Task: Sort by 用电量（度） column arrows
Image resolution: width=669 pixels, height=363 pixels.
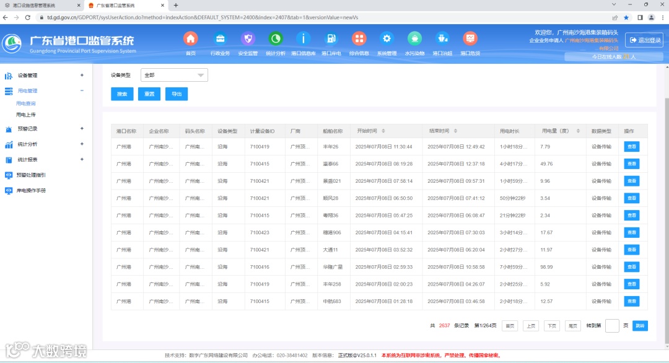Action: pyautogui.click(x=578, y=131)
